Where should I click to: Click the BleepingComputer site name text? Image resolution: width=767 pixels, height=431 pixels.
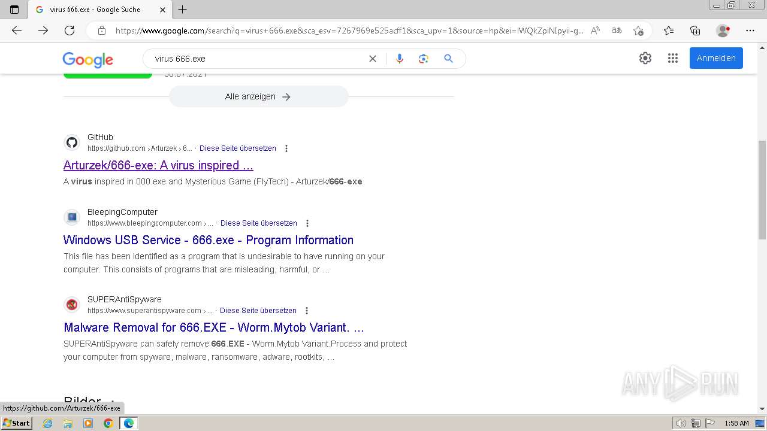tap(122, 212)
